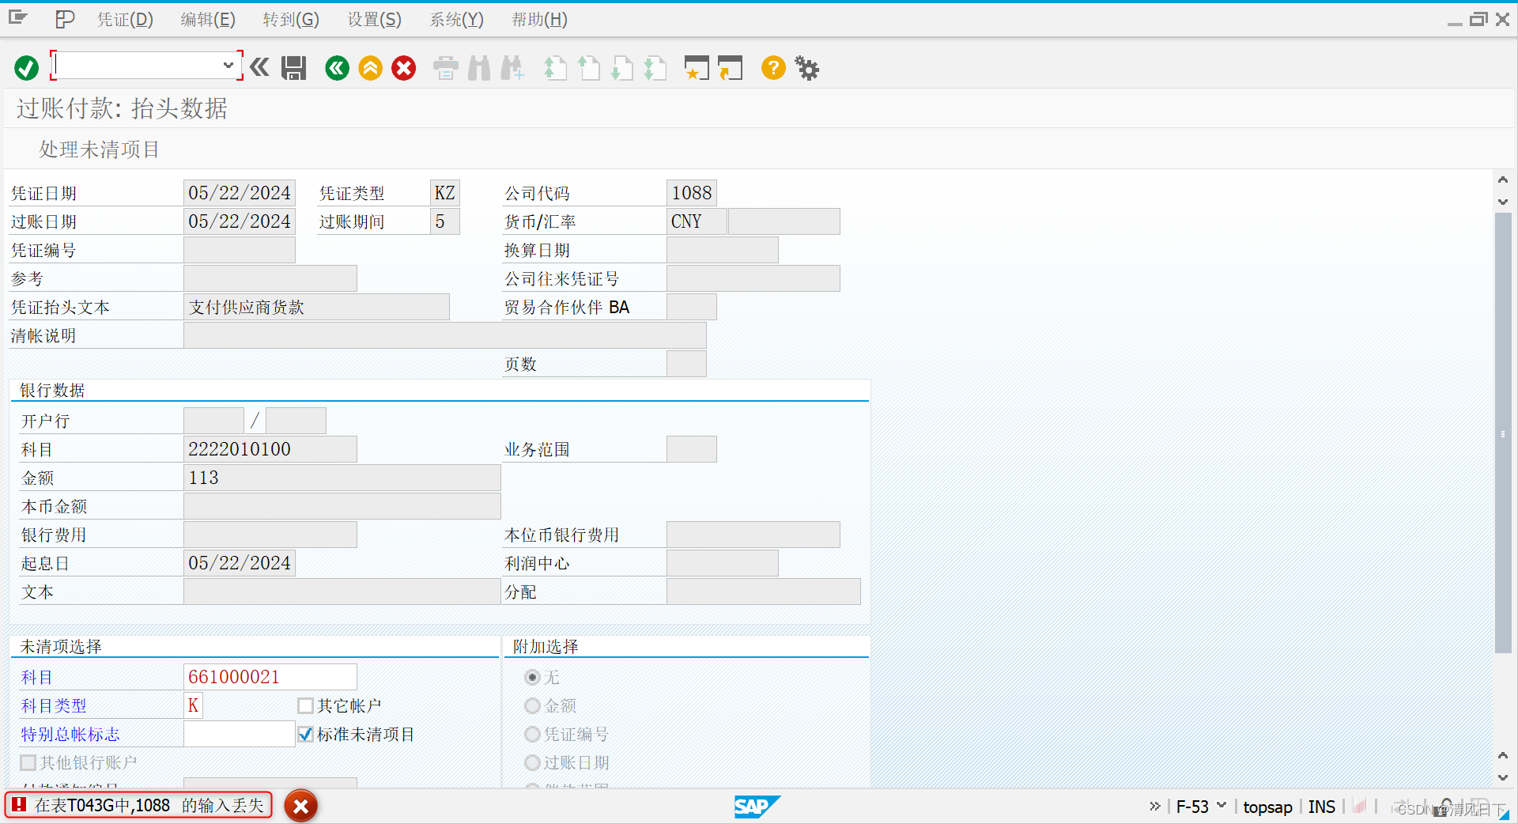1518x824 pixels.
Task: Dismiss the T043G error message with red X button
Action: pyautogui.click(x=300, y=806)
